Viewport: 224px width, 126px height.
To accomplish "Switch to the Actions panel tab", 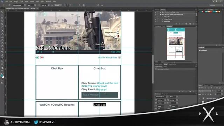I will [163, 10].
